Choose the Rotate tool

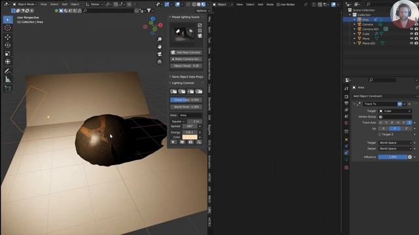(7, 45)
